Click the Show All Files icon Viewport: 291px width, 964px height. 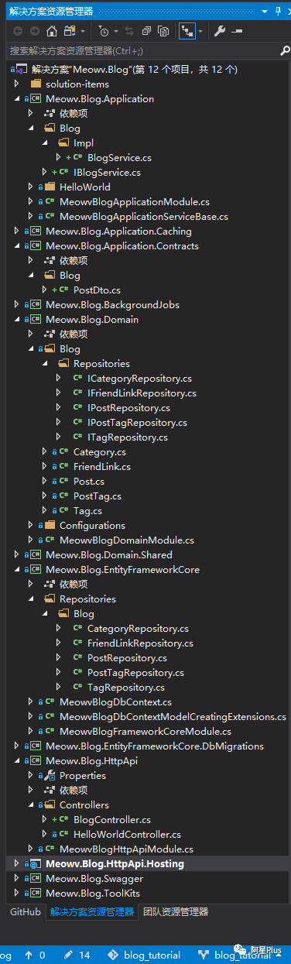(163, 31)
